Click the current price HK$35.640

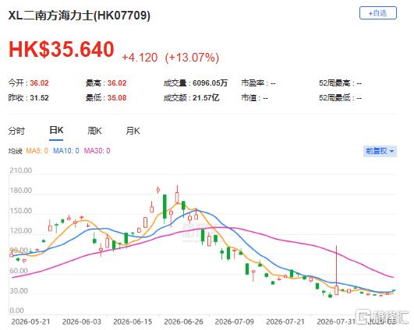click(x=62, y=49)
